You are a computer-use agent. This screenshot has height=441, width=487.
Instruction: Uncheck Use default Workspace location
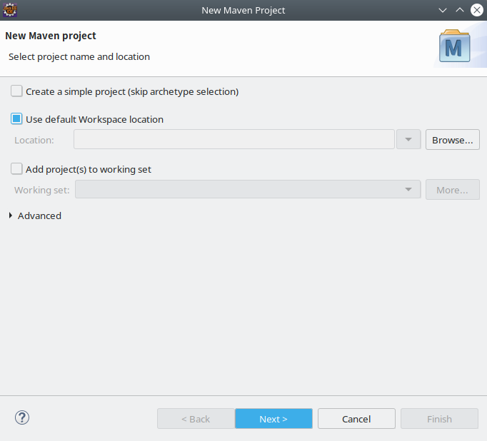(x=16, y=119)
